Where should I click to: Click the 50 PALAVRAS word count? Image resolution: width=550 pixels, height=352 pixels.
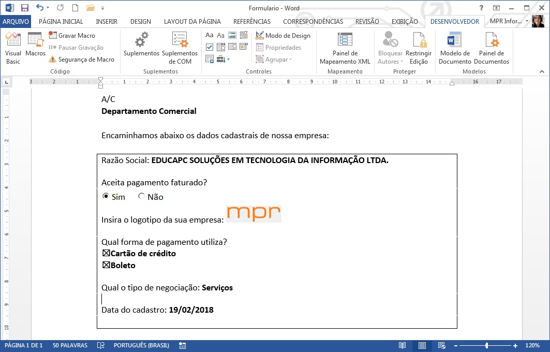point(69,345)
